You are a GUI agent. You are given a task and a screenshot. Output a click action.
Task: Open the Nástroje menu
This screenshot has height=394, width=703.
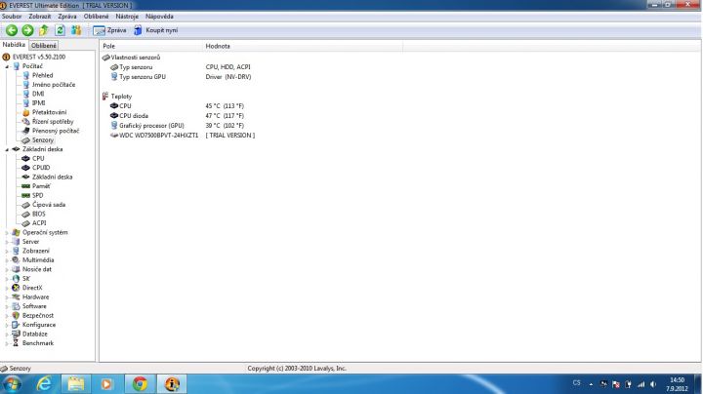point(127,17)
